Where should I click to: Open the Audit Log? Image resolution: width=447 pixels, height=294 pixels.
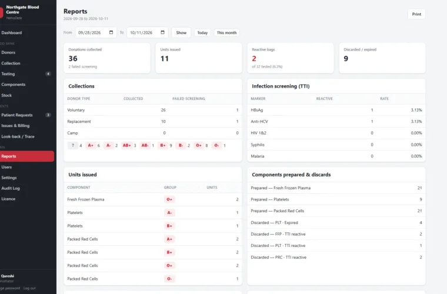pos(27,188)
